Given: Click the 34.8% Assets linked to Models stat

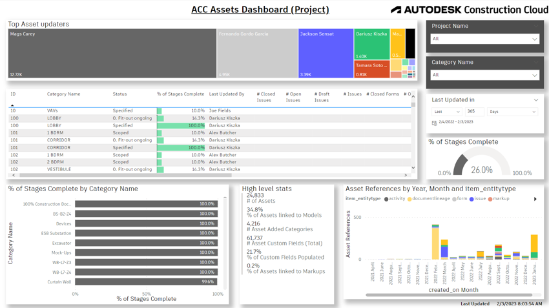Looking at the screenshot, I should 284,212.
